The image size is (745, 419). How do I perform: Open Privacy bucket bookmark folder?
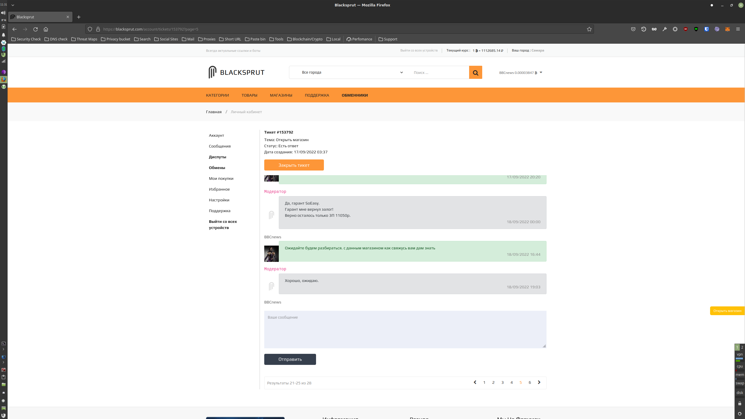point(116,39)
